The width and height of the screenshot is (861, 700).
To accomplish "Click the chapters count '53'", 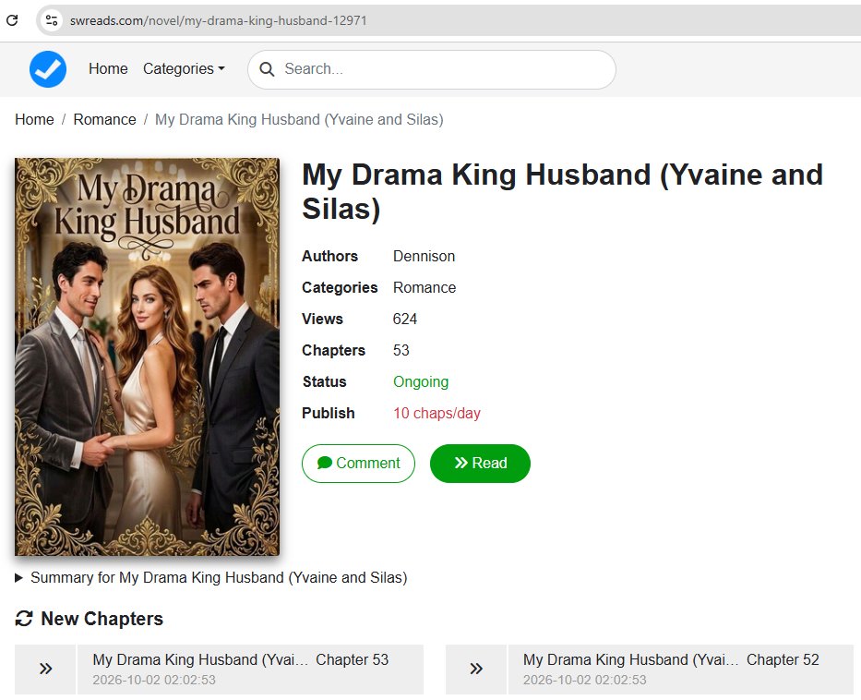I will [401, 350].
